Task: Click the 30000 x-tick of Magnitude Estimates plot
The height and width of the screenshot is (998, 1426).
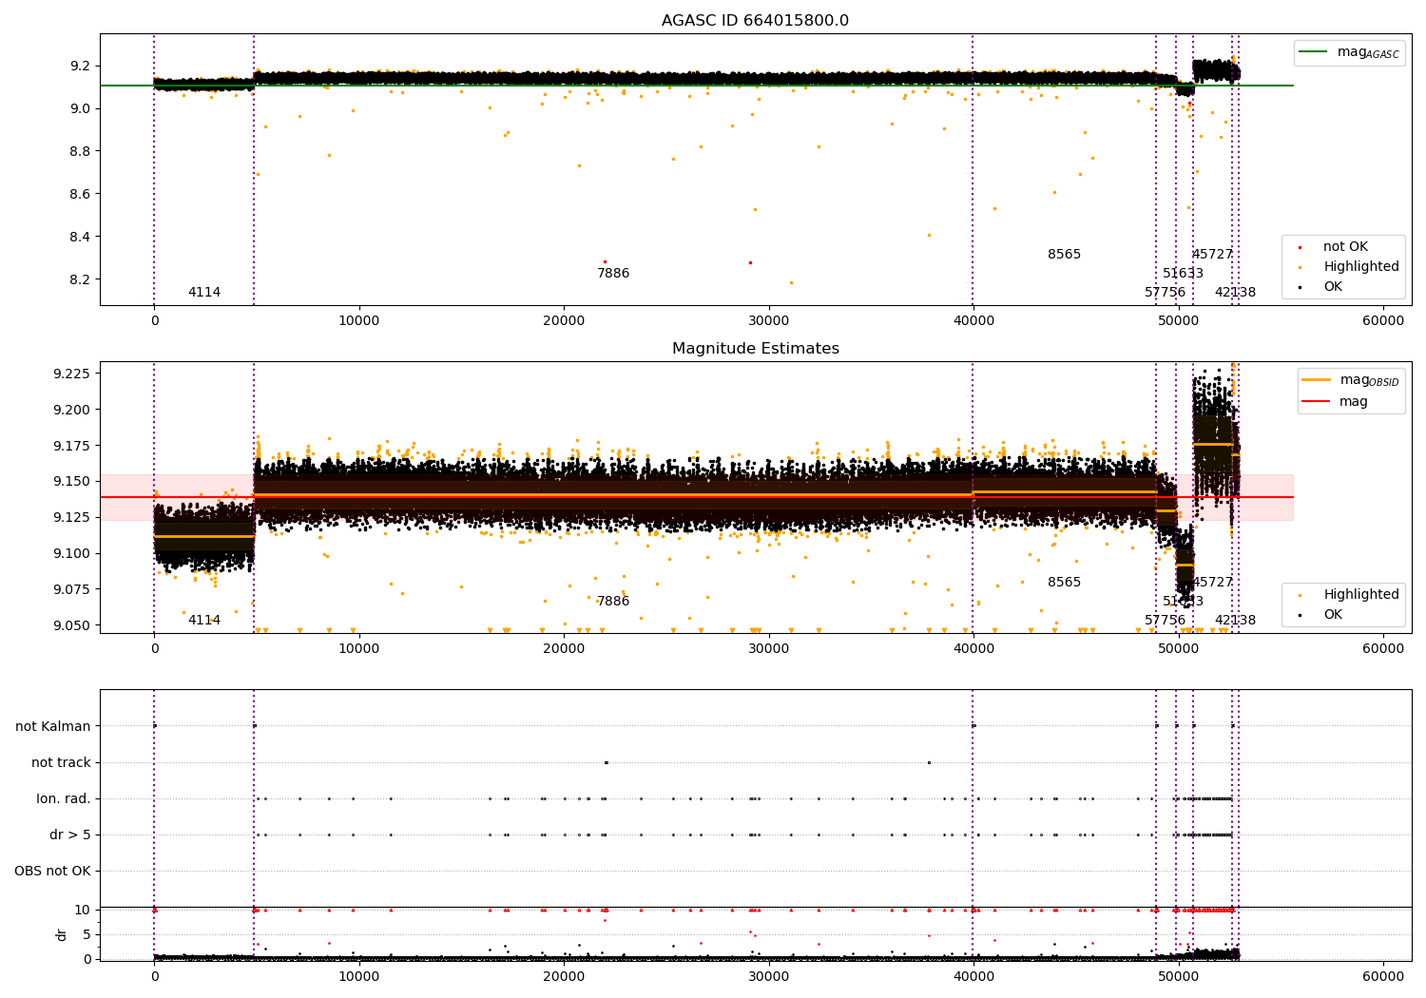Action: click(x=768, y=649)
